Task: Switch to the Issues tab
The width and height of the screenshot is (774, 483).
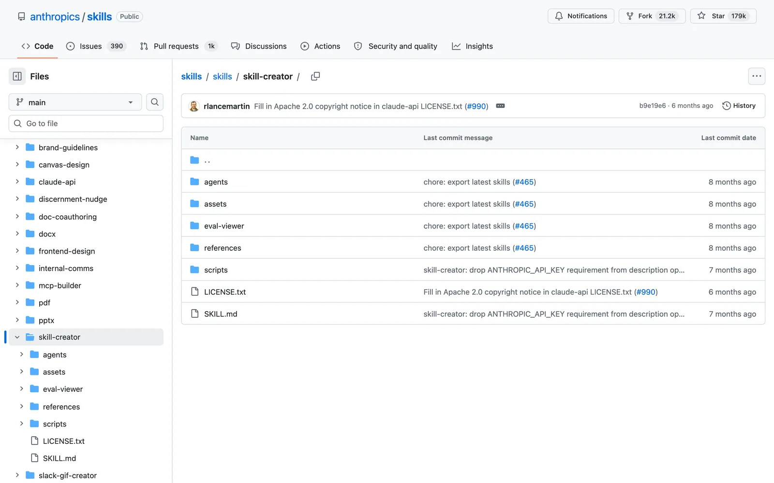Action: [96, 46]
